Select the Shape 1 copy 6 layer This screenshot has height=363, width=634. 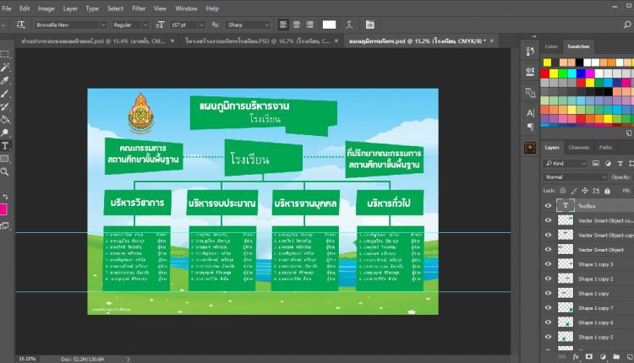pyautogui.click(x=594, y=322)
